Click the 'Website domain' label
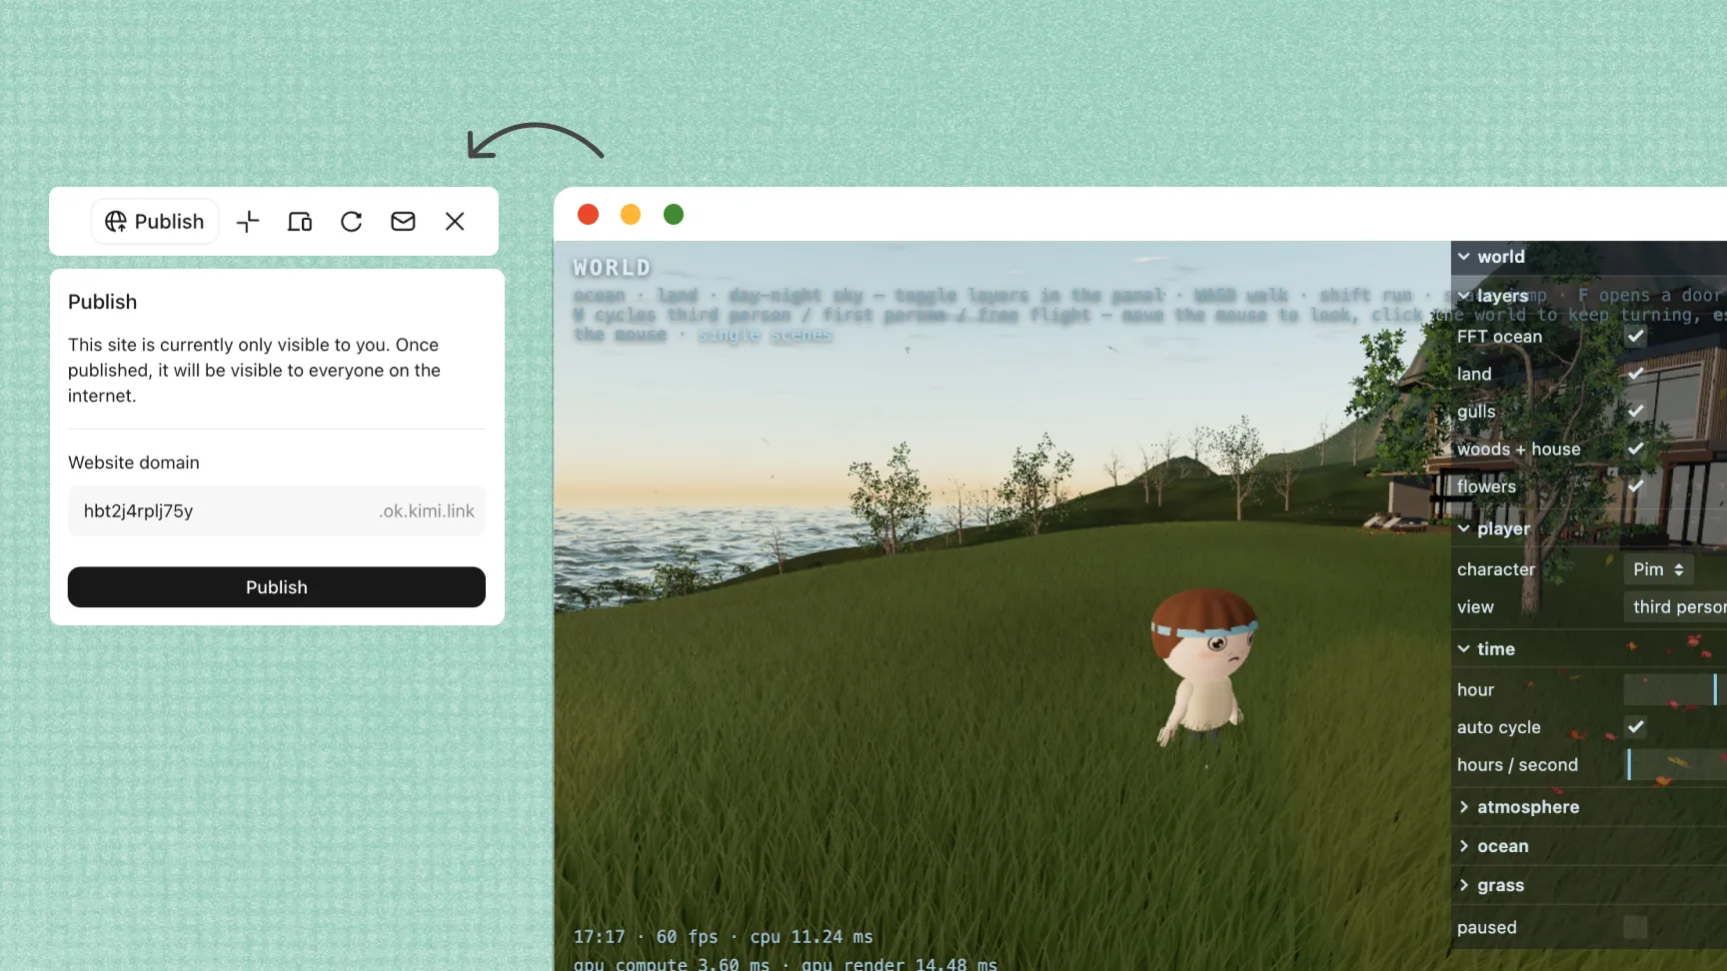The image size is (1727, 971). [134, 463]
